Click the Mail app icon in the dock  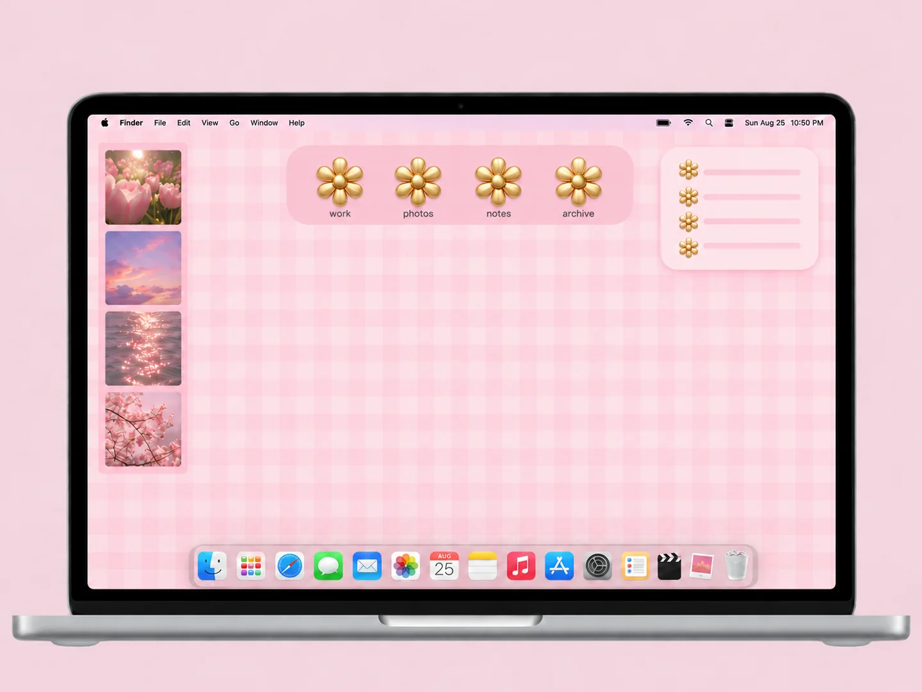coord(367,566)
